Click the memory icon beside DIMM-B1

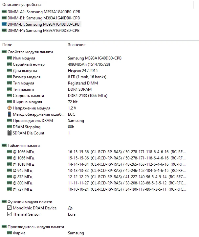pyautogui.click(x=4, y=18)
